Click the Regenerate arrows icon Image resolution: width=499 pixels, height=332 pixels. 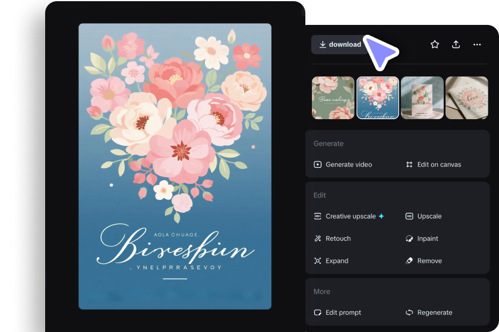[409, 312]
